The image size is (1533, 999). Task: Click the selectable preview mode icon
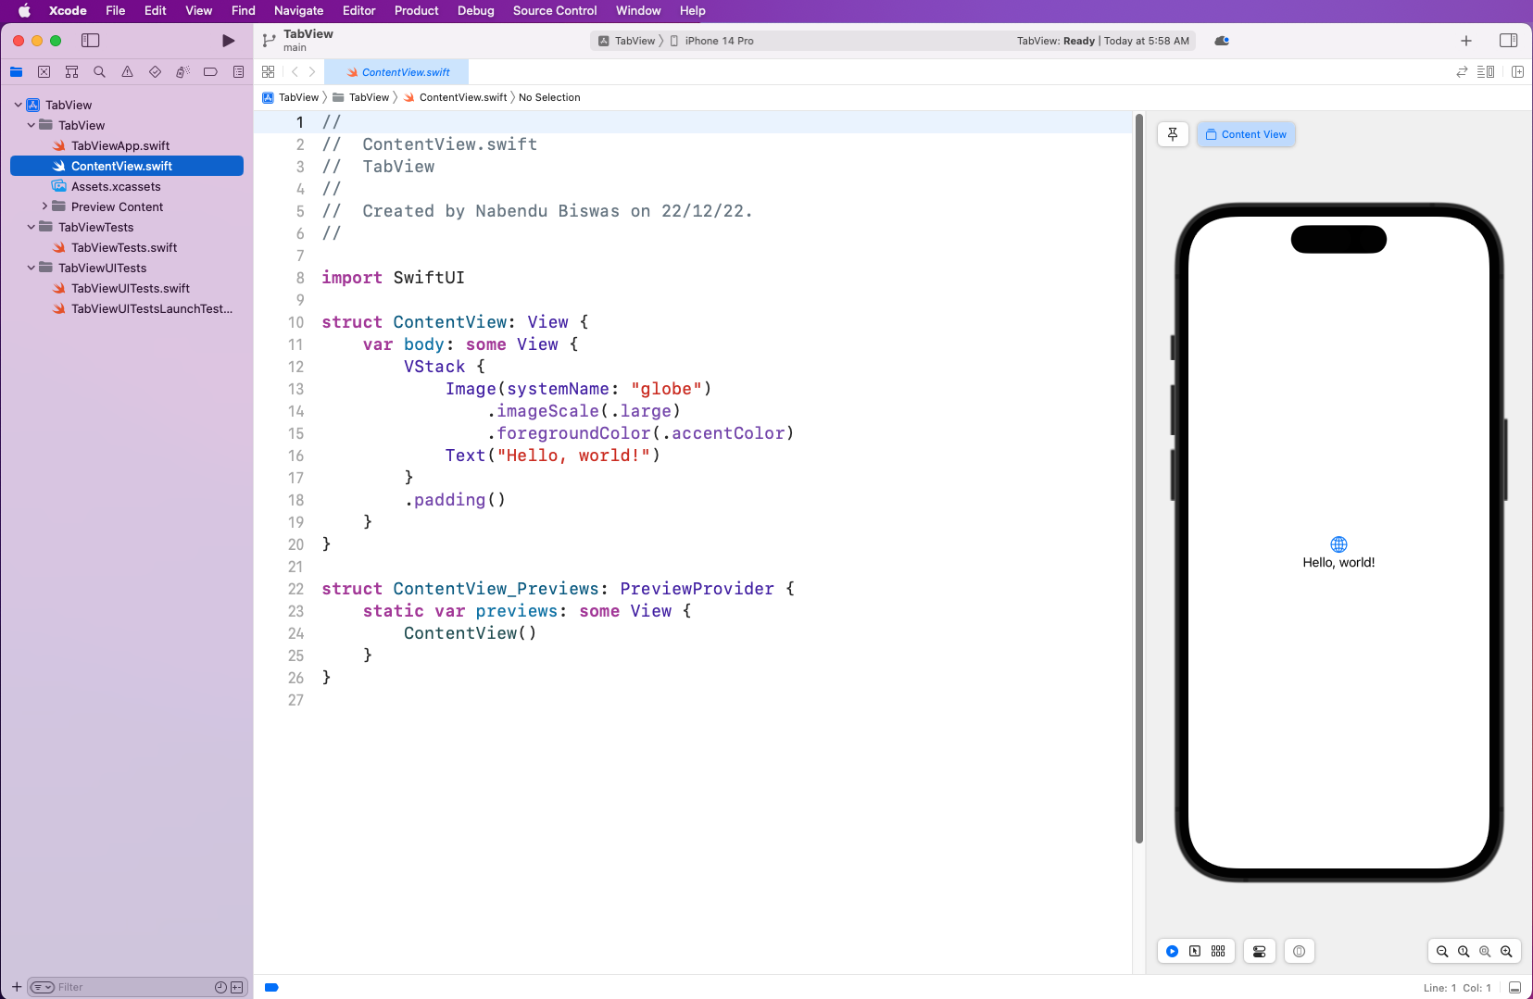[x=1195, y=951]
